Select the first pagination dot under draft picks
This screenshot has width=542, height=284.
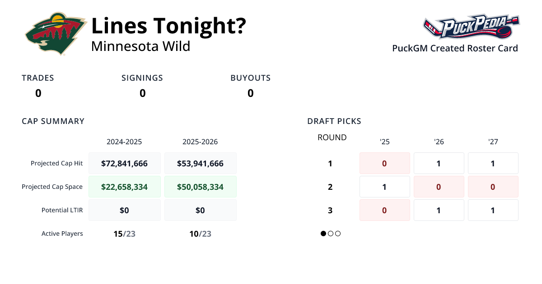[322, 234]
